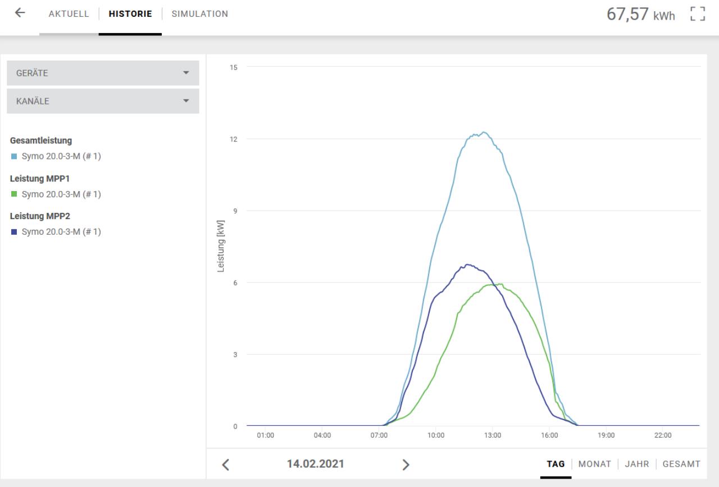Show the JAHR view

click(x=637, y=464)
